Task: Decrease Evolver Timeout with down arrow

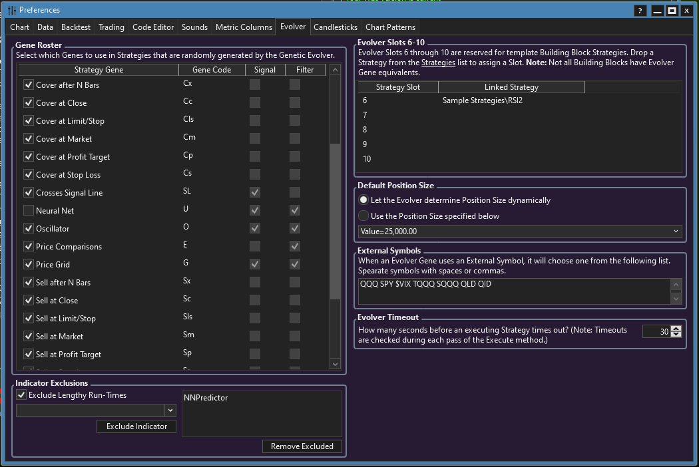Action: pos(676,334)
